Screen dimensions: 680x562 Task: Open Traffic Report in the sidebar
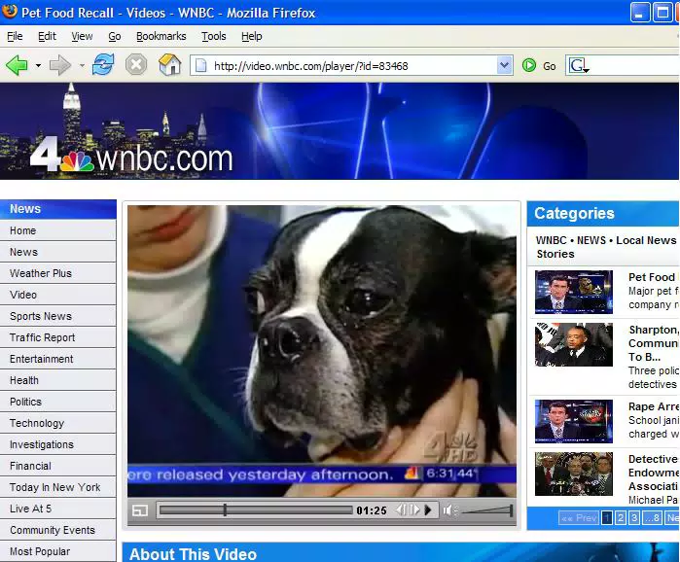[58, 337]
